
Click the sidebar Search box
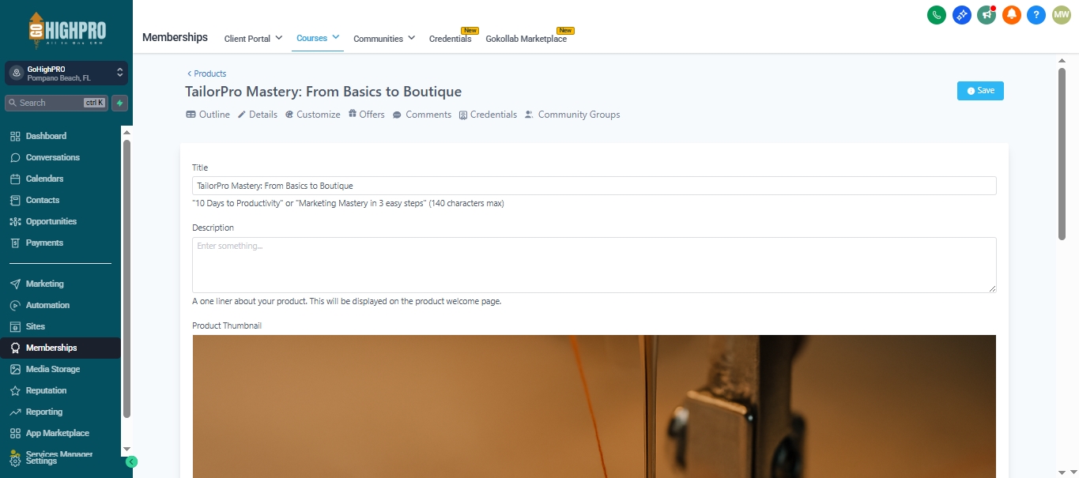click(x=56, y=103)
